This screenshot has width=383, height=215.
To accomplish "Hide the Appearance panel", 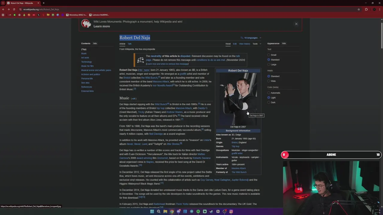I will [284, 44].
